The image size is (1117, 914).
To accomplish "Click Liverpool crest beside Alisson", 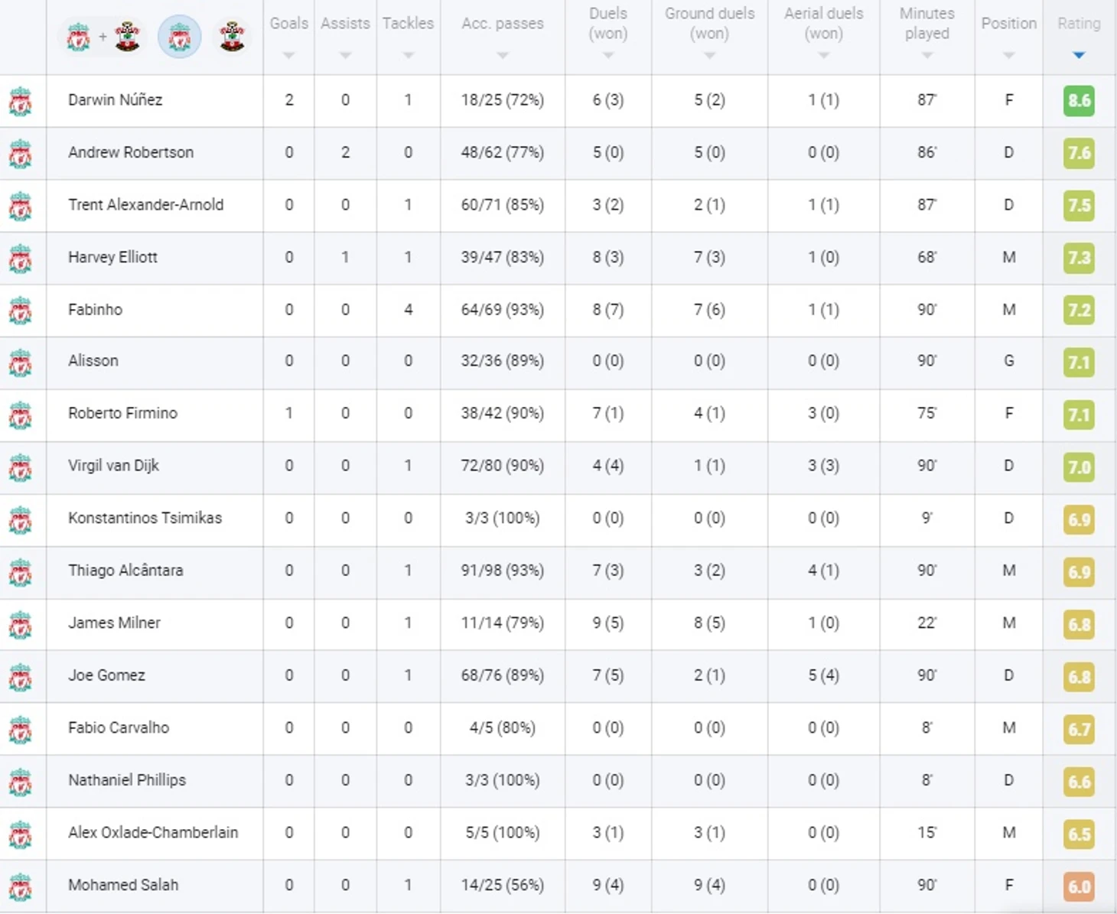I will coord(21,363).
